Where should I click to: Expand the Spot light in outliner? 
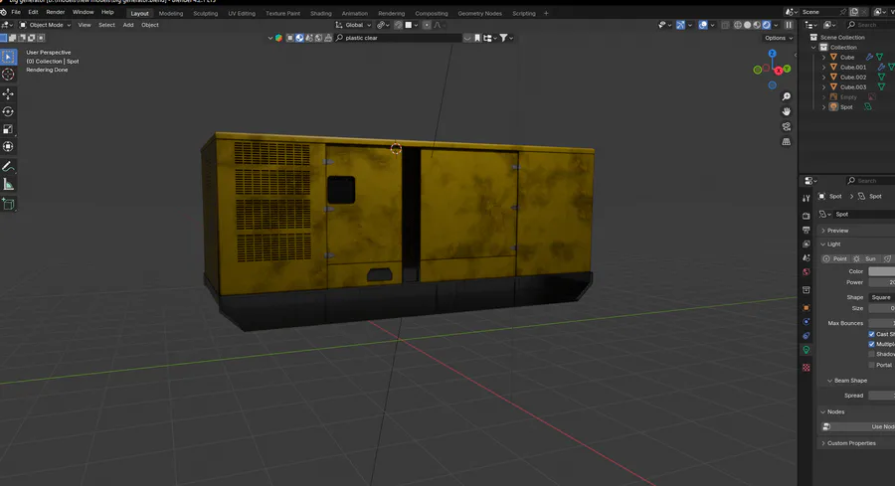click(823, 107)
